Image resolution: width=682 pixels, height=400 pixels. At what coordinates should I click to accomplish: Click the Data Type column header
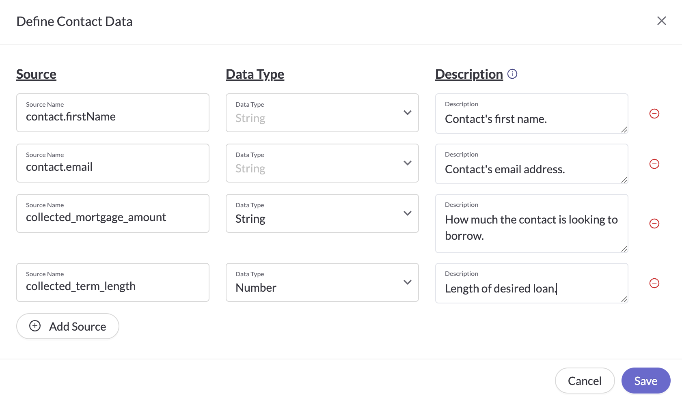[x=255, y=74]
